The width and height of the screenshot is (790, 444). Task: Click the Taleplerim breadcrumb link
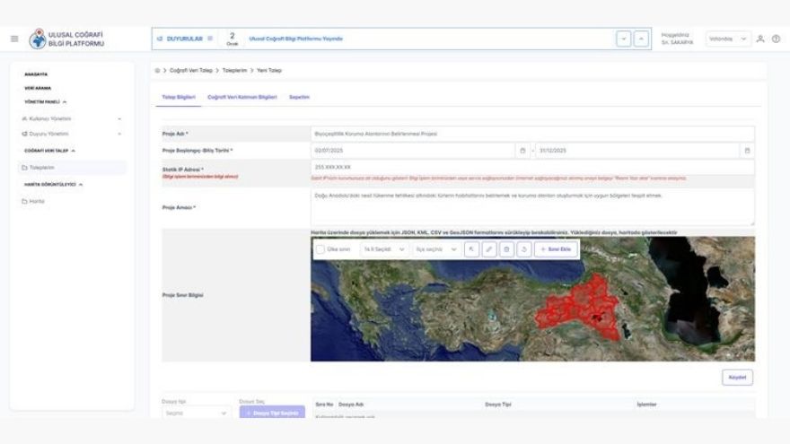pos(235,71)
